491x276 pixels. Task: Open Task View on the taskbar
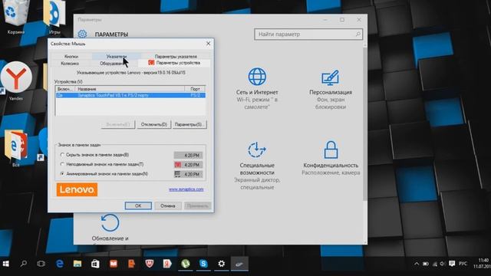click(41, 264)
